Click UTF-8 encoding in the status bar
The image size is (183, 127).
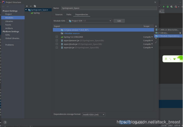tap(177, 125)
